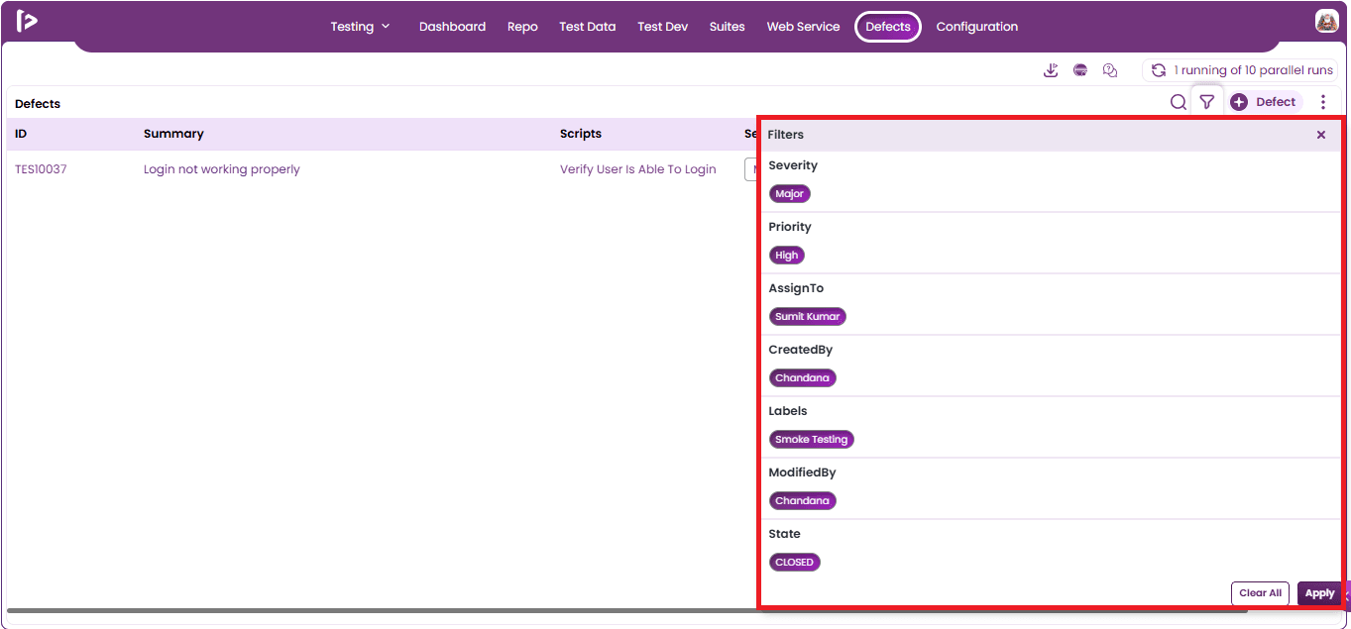Screen dimensions: 1351x629
Task: Click the ID column header
Action: click(x=21, y=134)
